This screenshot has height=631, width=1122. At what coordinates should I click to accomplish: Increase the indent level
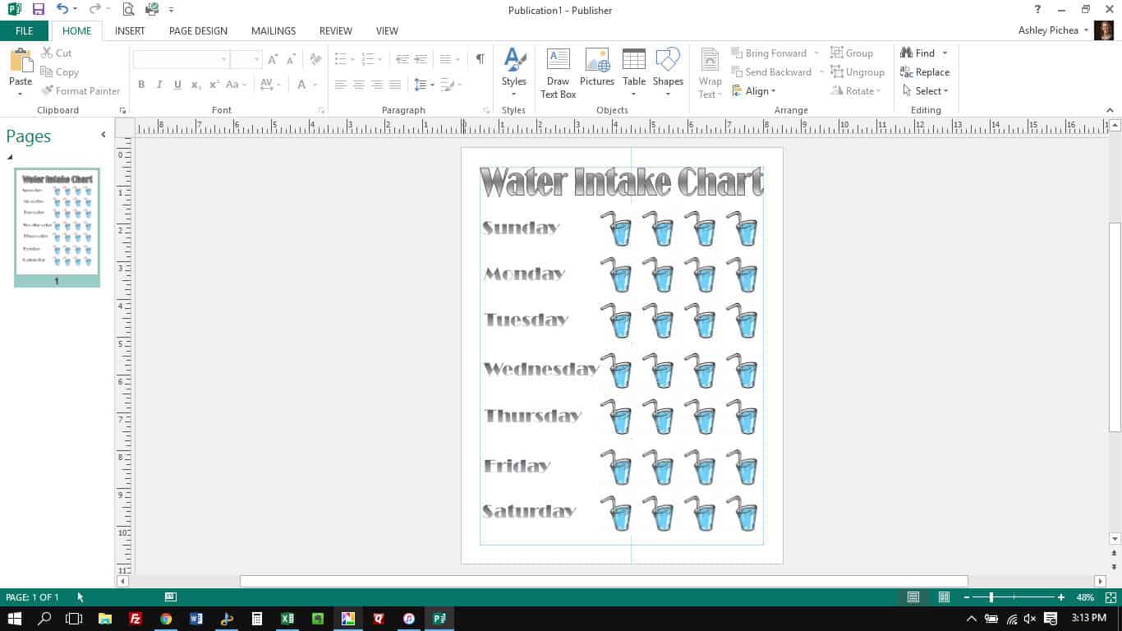[x=420, y=59]
